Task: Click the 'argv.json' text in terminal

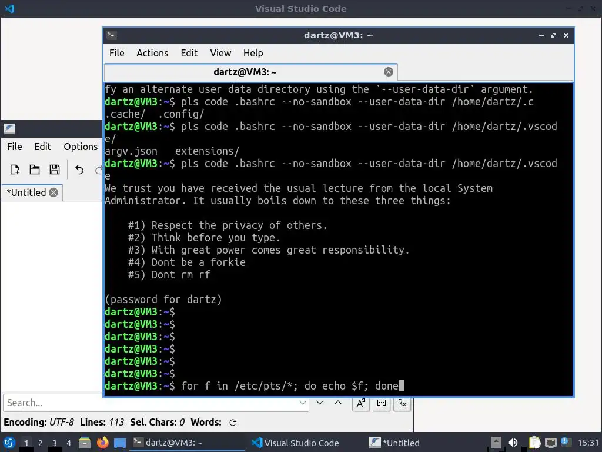Action: [131, 151]
